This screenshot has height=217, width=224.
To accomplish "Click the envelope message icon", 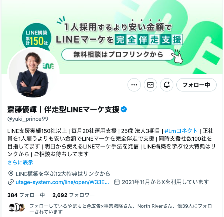I will pos(150,85).
